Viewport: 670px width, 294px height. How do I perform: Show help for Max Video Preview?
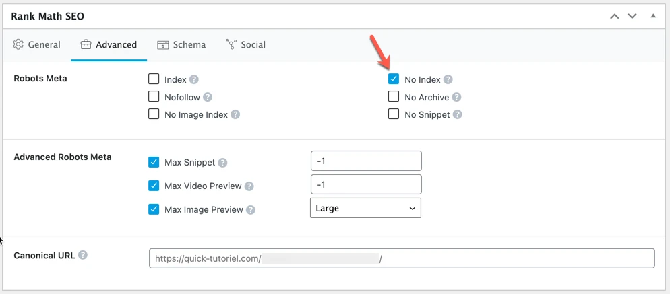(249, 186)
